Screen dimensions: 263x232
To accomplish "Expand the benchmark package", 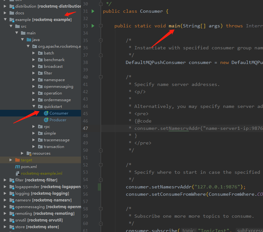I will [x=34, y=60].
